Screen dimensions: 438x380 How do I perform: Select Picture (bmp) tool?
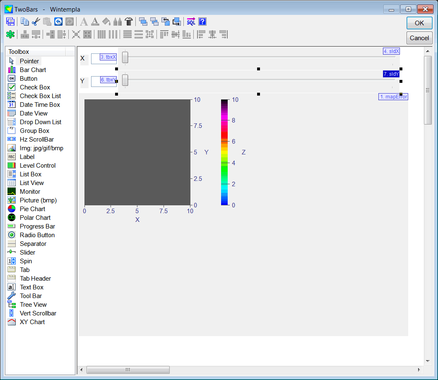pyautogui.click(x=38, y=200)
